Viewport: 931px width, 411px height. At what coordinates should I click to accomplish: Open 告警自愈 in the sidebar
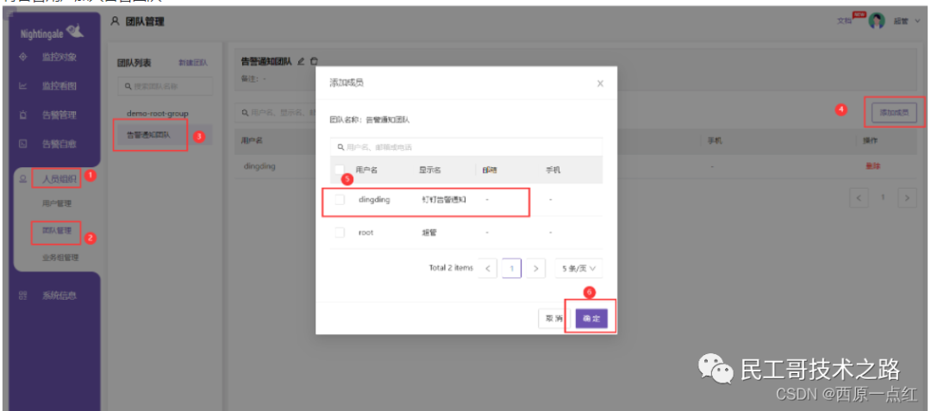point(59,143)
